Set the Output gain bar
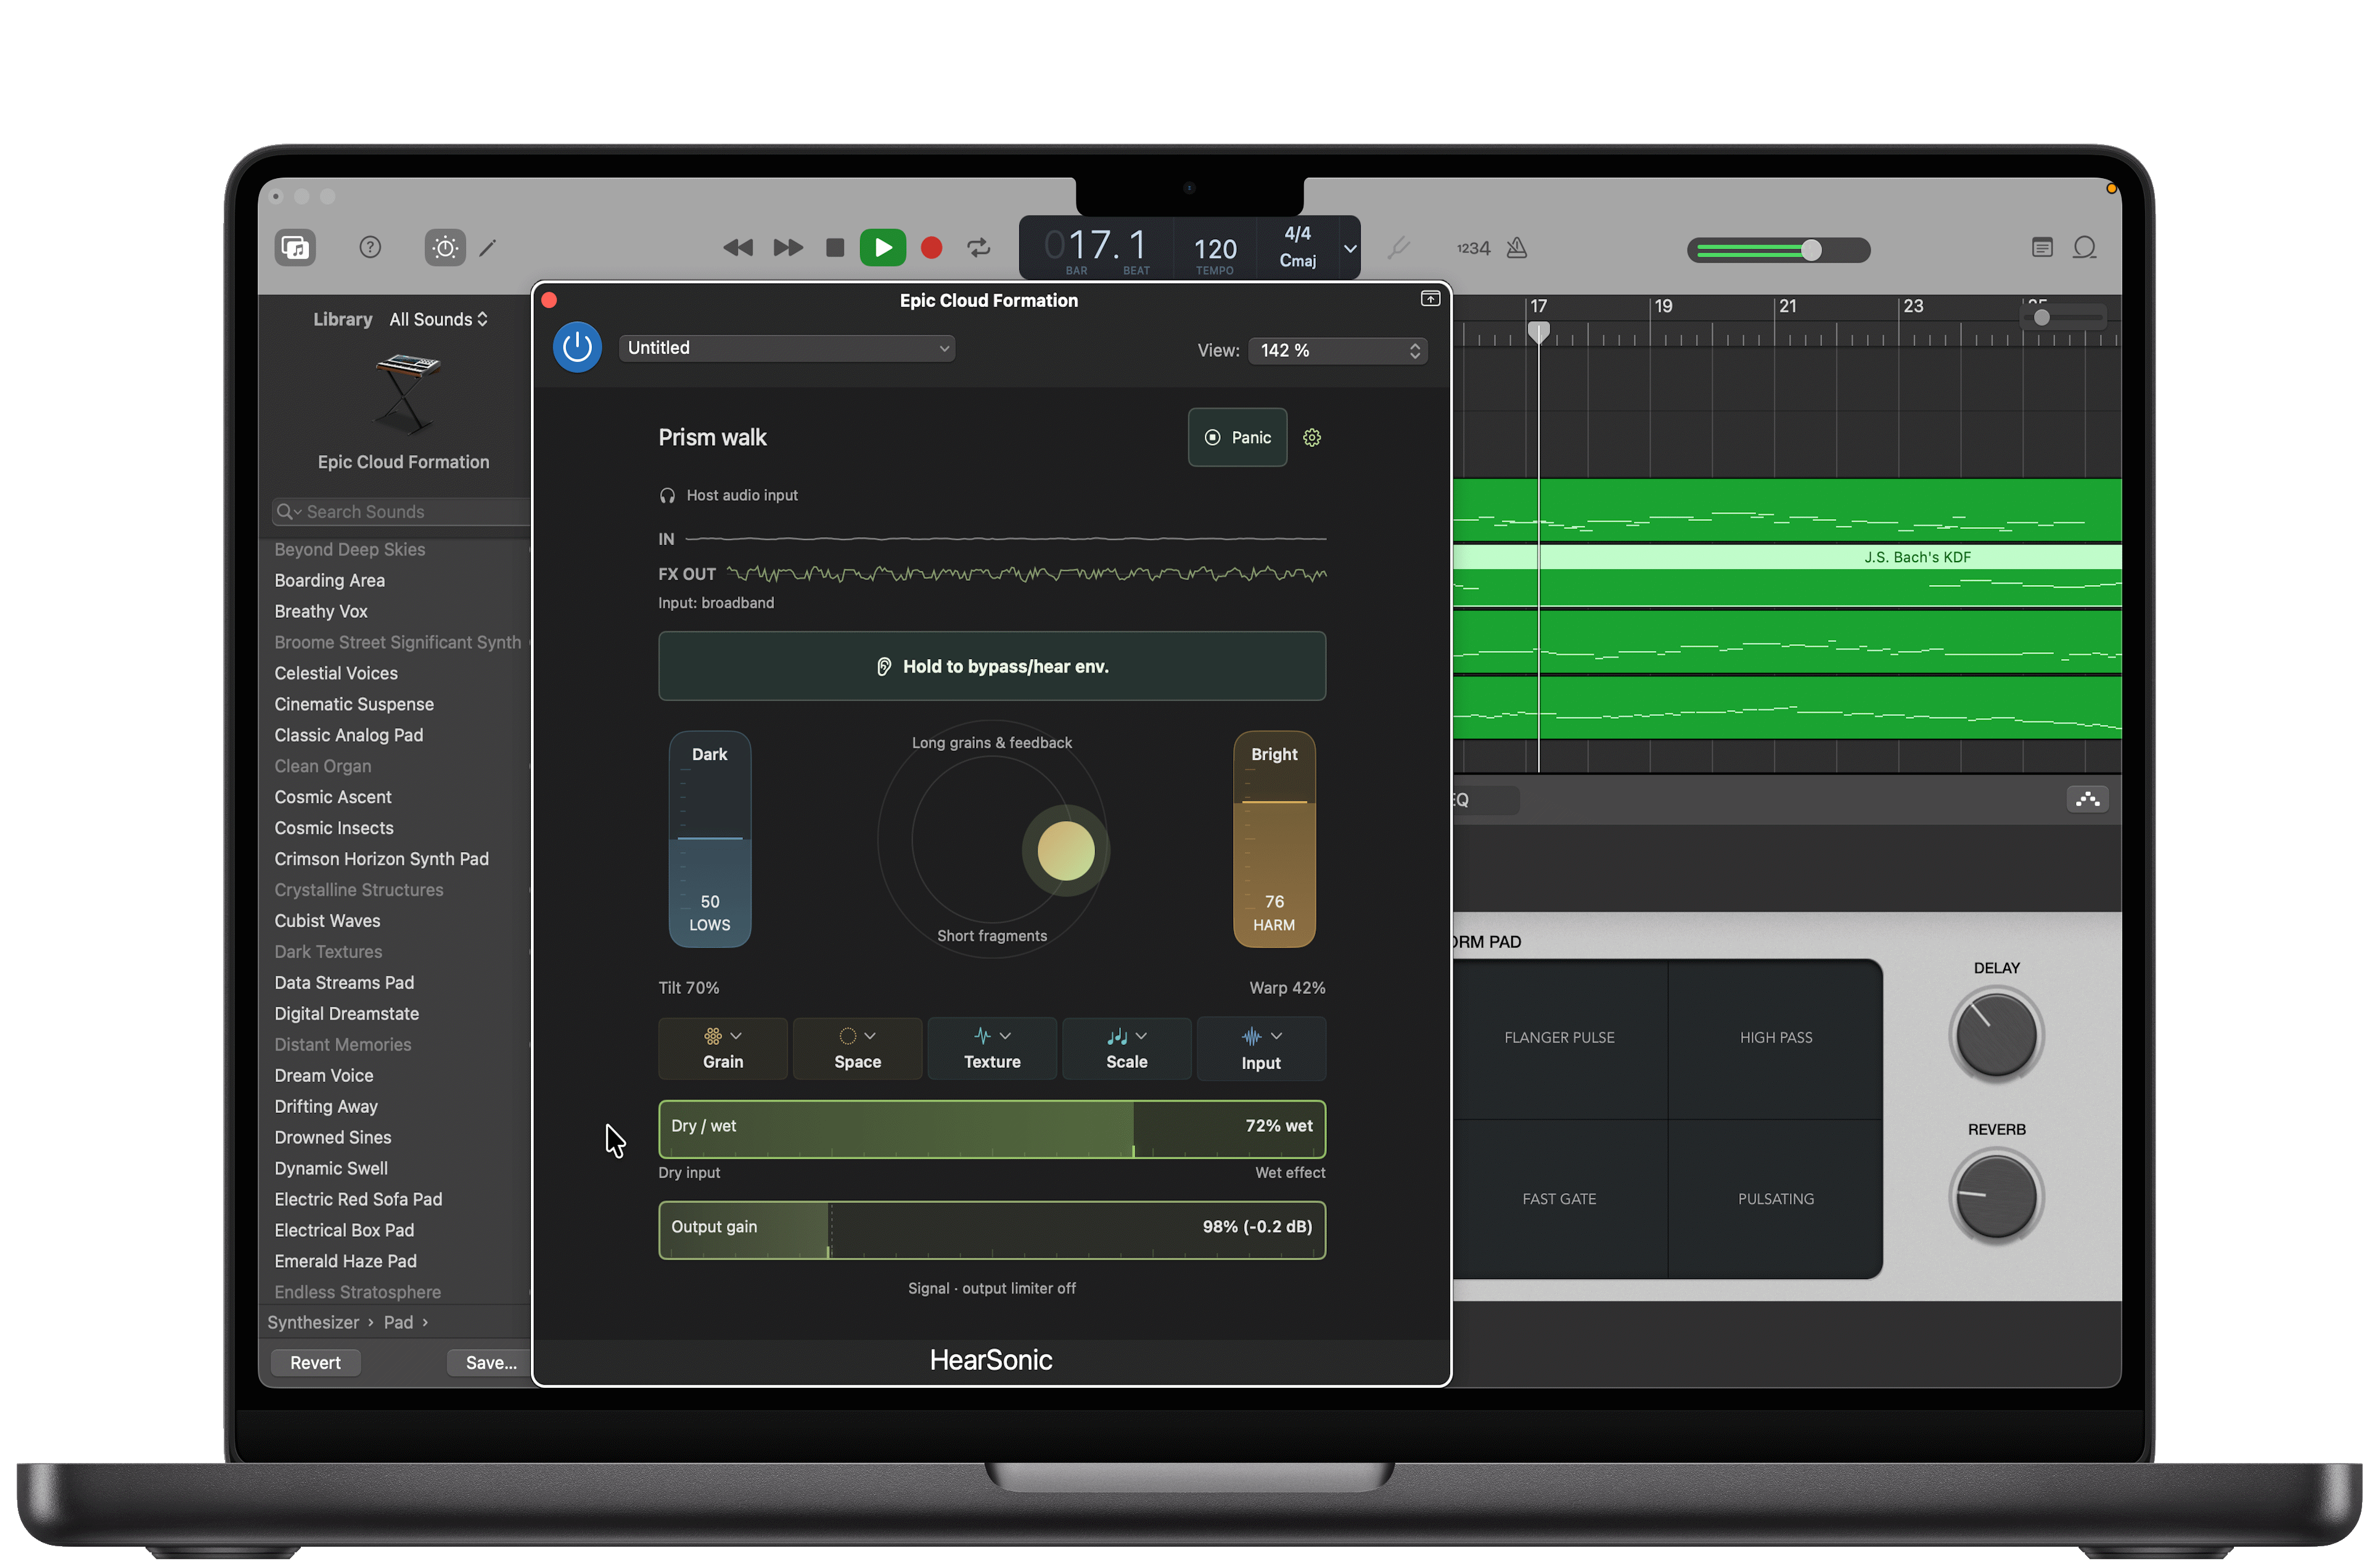 [x=992, y=1230]
